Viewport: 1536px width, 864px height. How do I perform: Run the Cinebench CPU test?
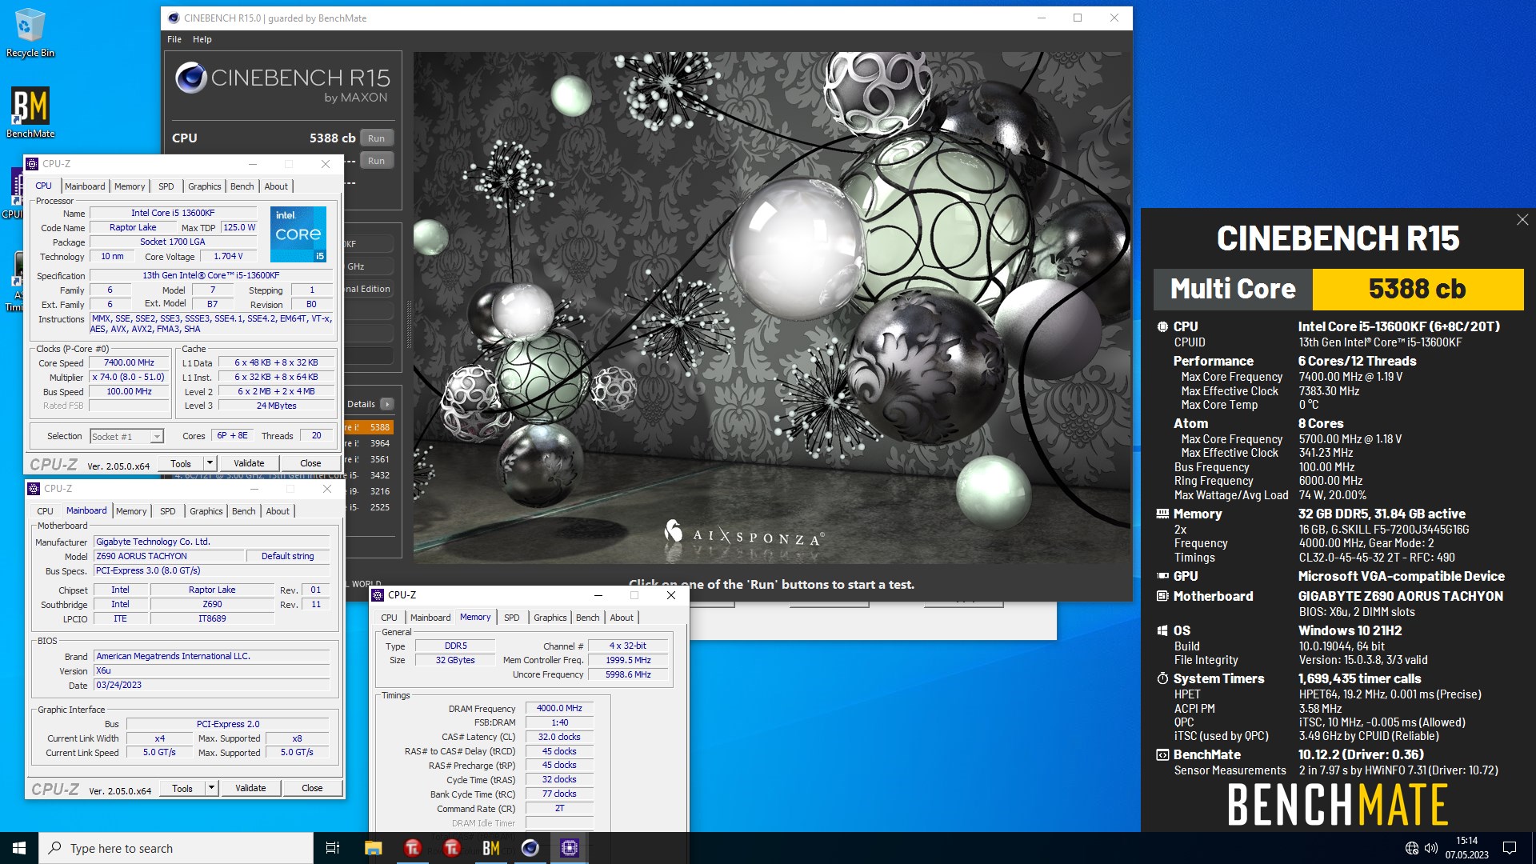pyautogui.click(x=376, y=138)
